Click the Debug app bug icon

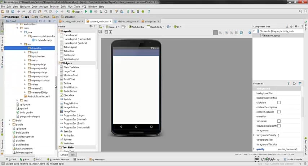91,12
